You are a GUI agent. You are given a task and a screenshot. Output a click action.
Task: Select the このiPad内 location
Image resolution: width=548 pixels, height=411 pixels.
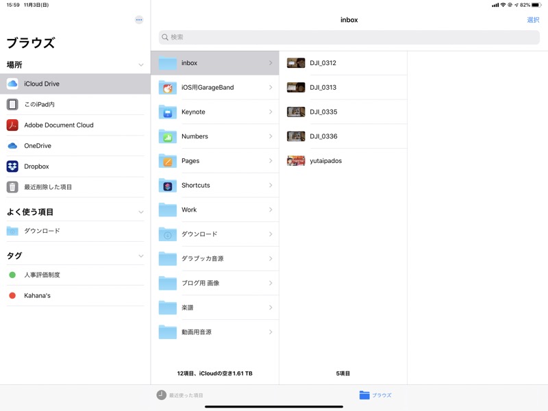tap(39, 105)
